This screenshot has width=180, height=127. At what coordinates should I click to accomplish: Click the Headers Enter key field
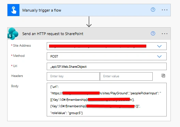pos(73,76)
